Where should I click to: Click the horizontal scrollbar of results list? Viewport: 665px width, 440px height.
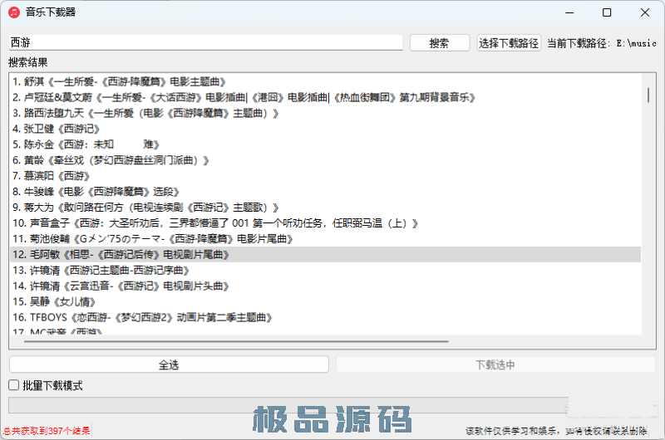pyautogui.click(x=233, y=340)
